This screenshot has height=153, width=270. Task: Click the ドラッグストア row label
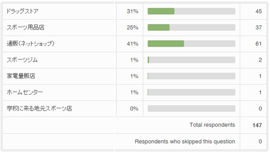pyautogui.click(x=22, y=11)
